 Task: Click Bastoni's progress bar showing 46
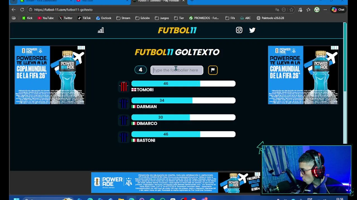coord(183,134)
